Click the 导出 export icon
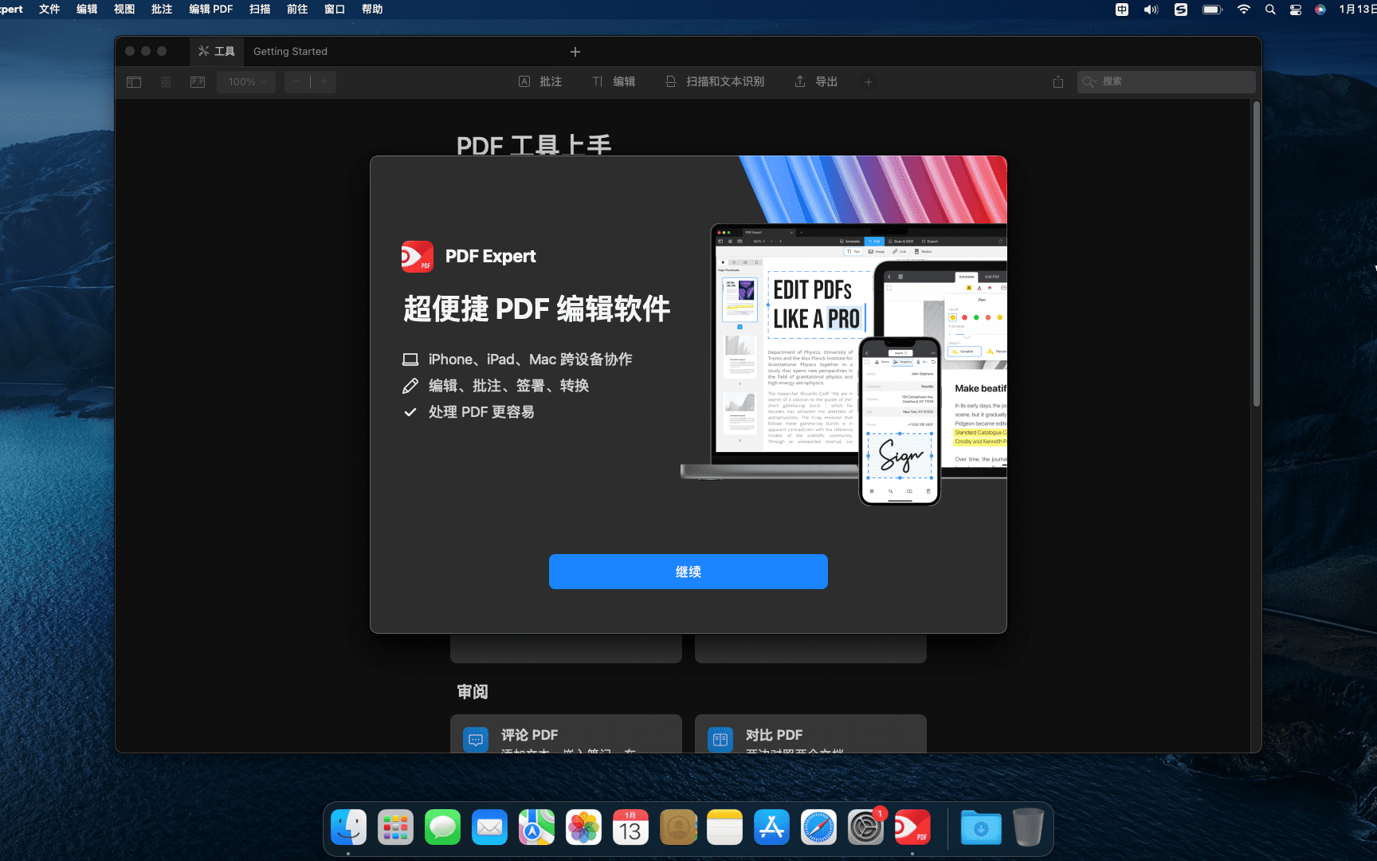 click(814, 81)
